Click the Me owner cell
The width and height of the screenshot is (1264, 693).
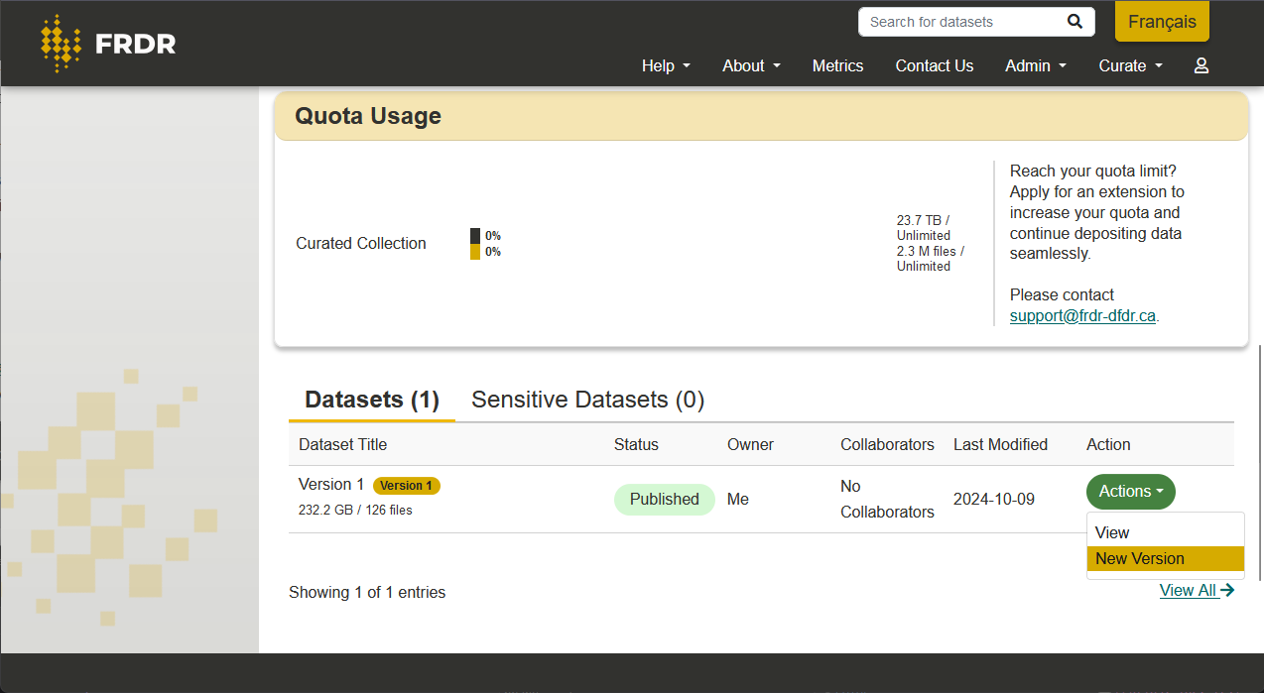coord(738,499)
